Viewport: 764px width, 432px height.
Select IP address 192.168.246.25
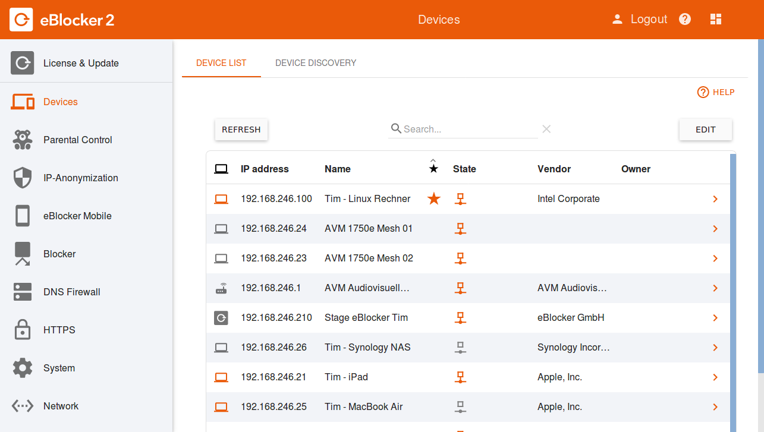273,407
